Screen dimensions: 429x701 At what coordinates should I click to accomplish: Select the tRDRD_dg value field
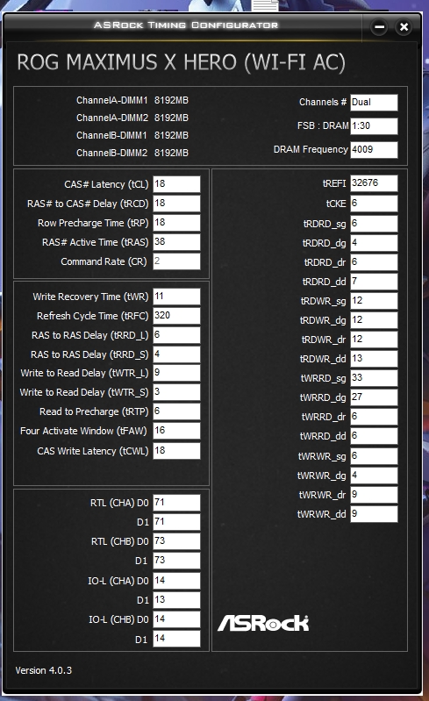click(x=374, y=243)
